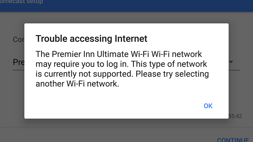
Task: Click empty dialog space left of OK
Action: [x=111, y=106]
